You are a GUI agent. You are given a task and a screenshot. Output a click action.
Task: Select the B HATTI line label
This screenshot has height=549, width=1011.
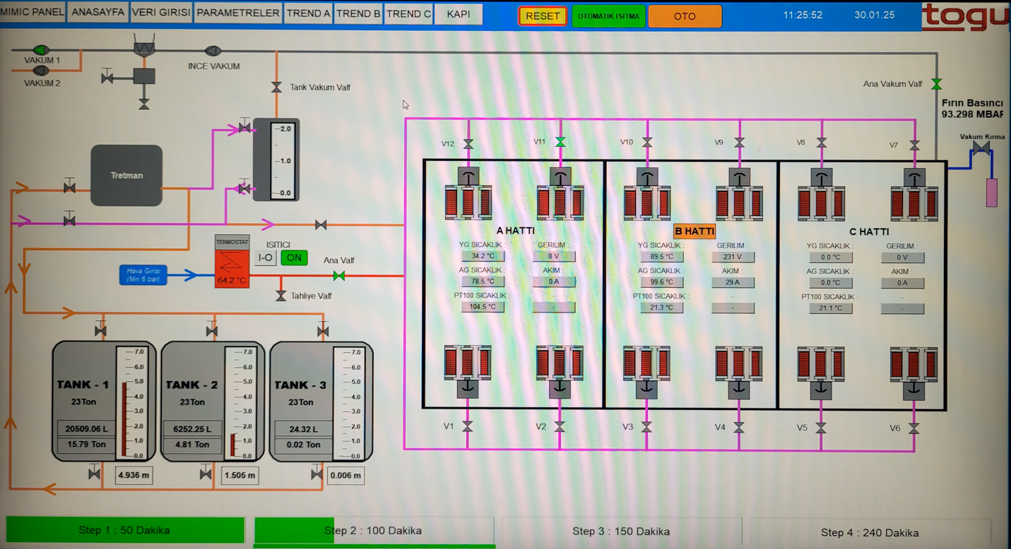click(x=694, y=231)
